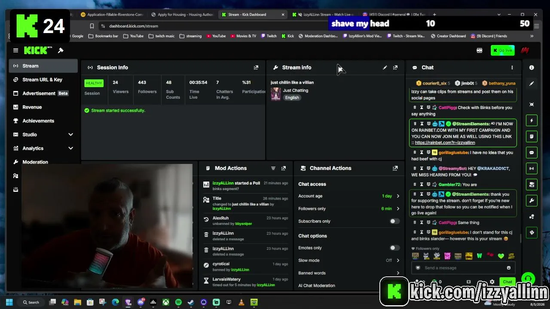The image size is (550, 309).
Task: Click the lightning bolt icon in right sidebar
Action: [x=532, y=121]
